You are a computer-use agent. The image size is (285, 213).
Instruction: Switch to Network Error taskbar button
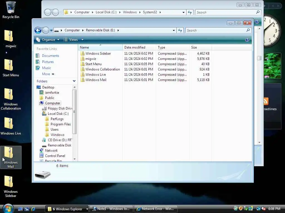point(156,209)
